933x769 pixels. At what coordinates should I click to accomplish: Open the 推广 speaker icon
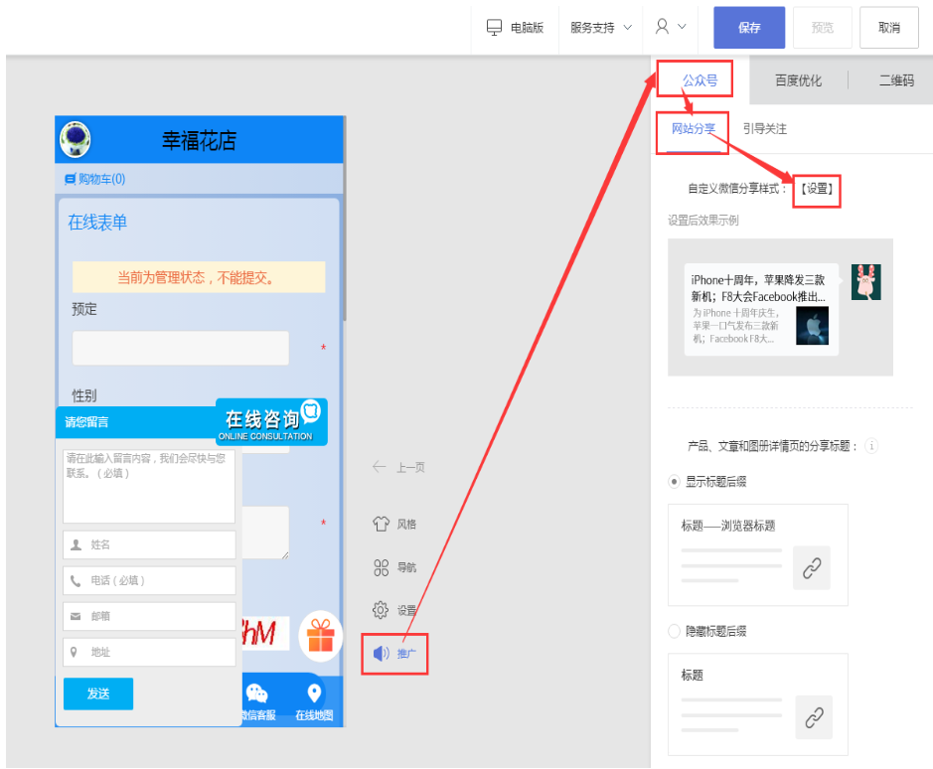tap(381, 654)
